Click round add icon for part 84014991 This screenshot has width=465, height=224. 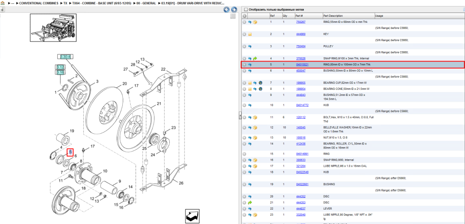tap(245, 154)
